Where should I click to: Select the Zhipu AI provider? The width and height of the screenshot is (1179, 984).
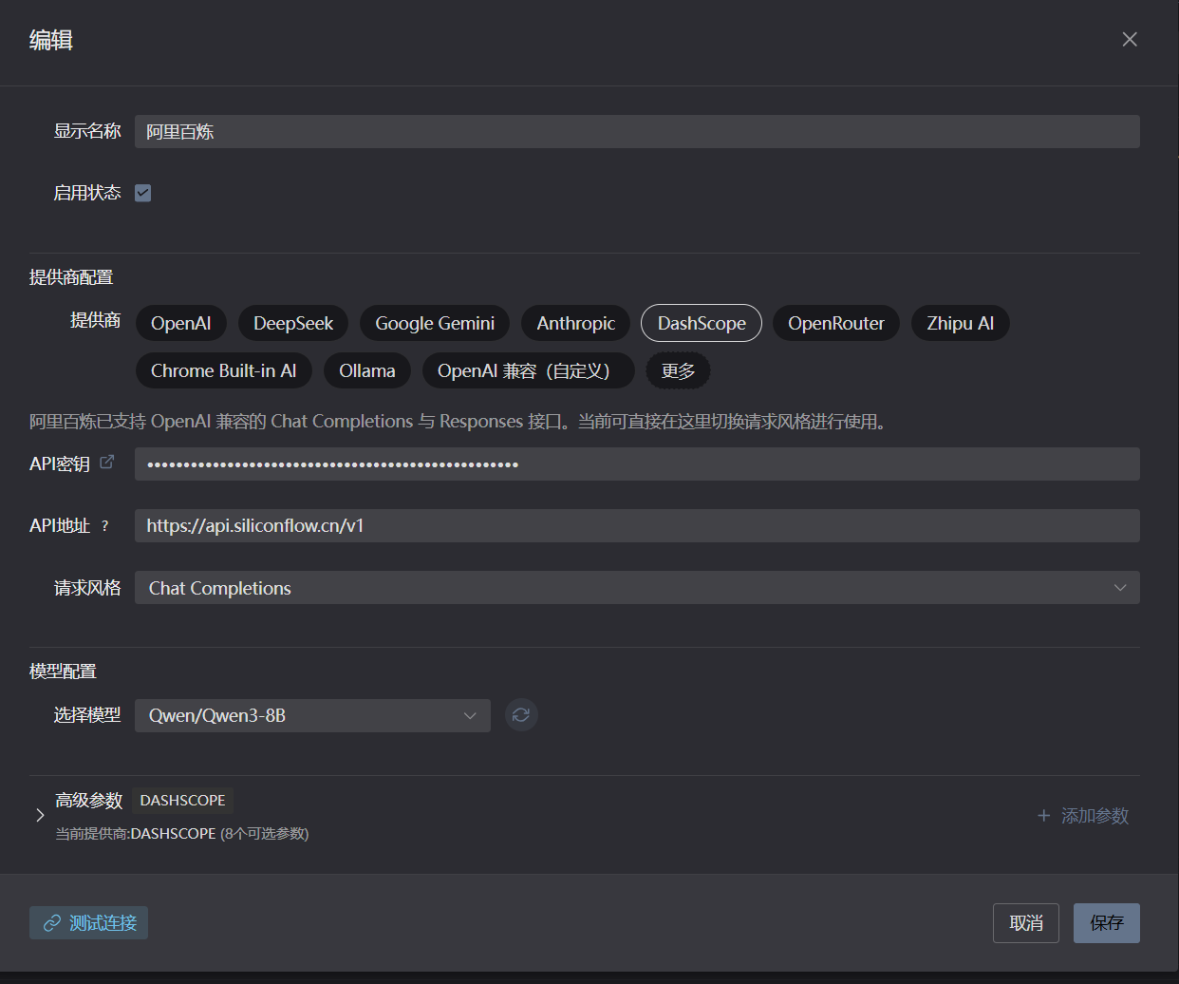pos(961,323)
